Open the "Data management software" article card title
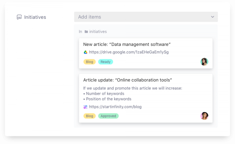 127,44
